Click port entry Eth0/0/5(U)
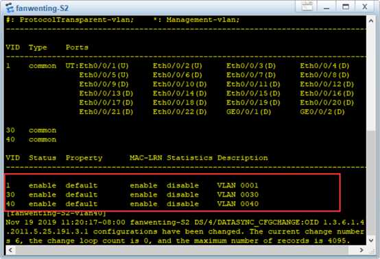This screenshot has width=380, height=259. (104, 75)
